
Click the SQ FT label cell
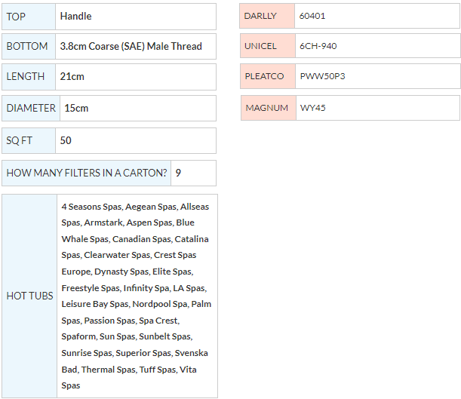click(28, 140)
